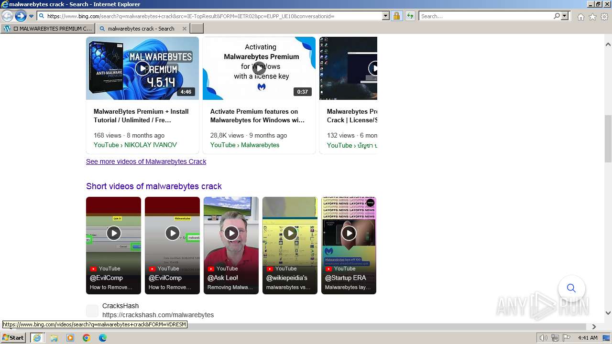
Task: Open Internet Explorer taskbar icon
Action: click(x=37, y=338)
